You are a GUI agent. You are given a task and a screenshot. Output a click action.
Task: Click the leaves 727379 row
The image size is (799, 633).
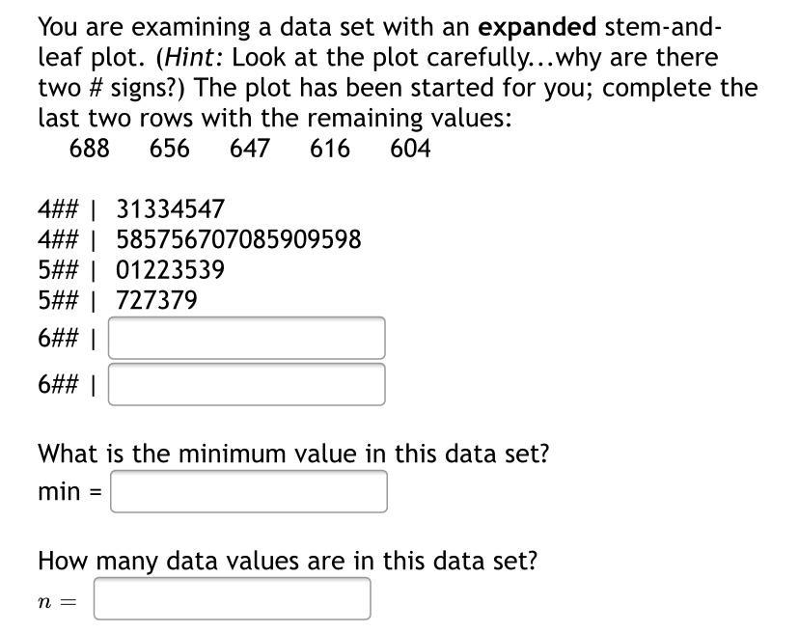156,300
